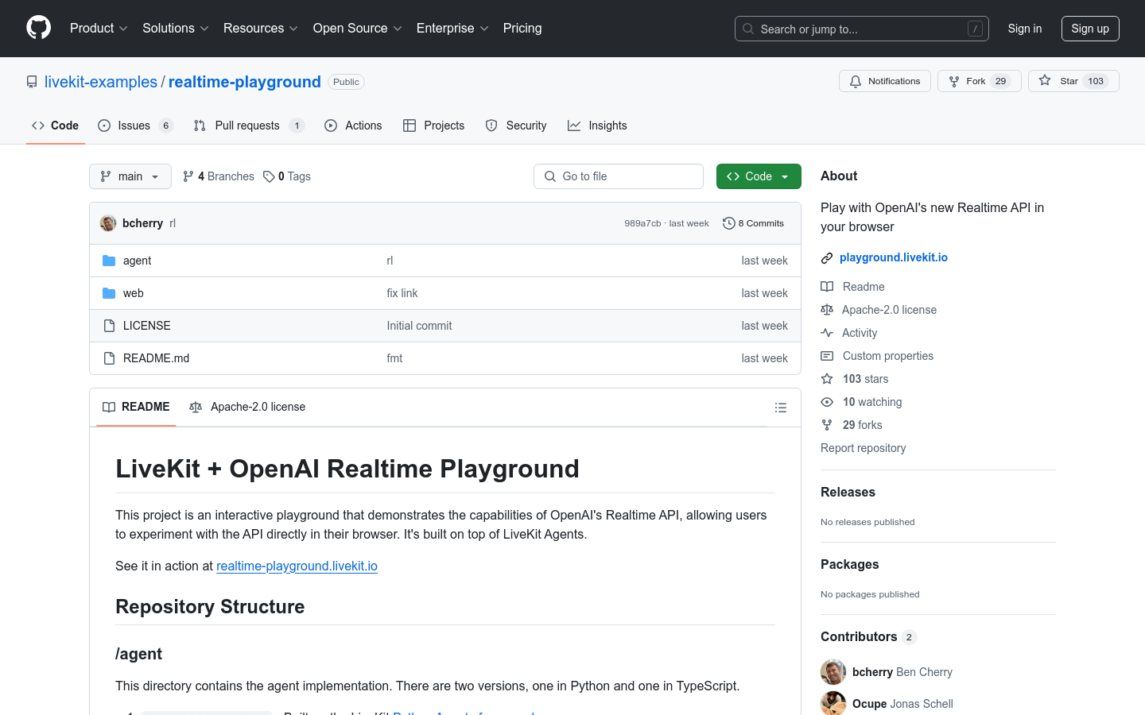Click bcherry's avatar in the commit header

(x=108, y=223)
